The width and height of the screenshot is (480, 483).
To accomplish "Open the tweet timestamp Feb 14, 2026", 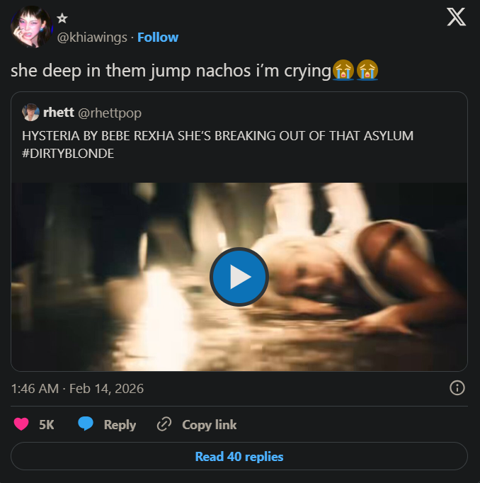I will click(78, 388).
